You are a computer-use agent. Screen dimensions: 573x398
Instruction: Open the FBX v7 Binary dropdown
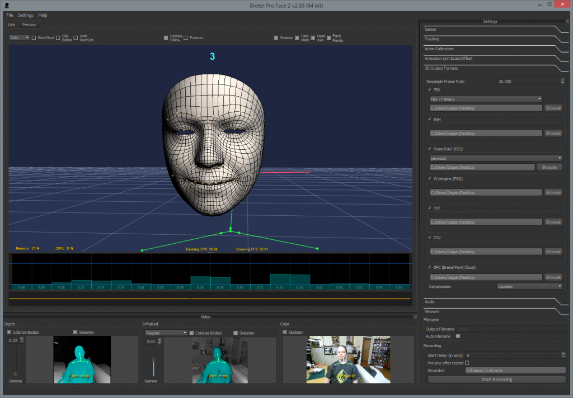486,99
